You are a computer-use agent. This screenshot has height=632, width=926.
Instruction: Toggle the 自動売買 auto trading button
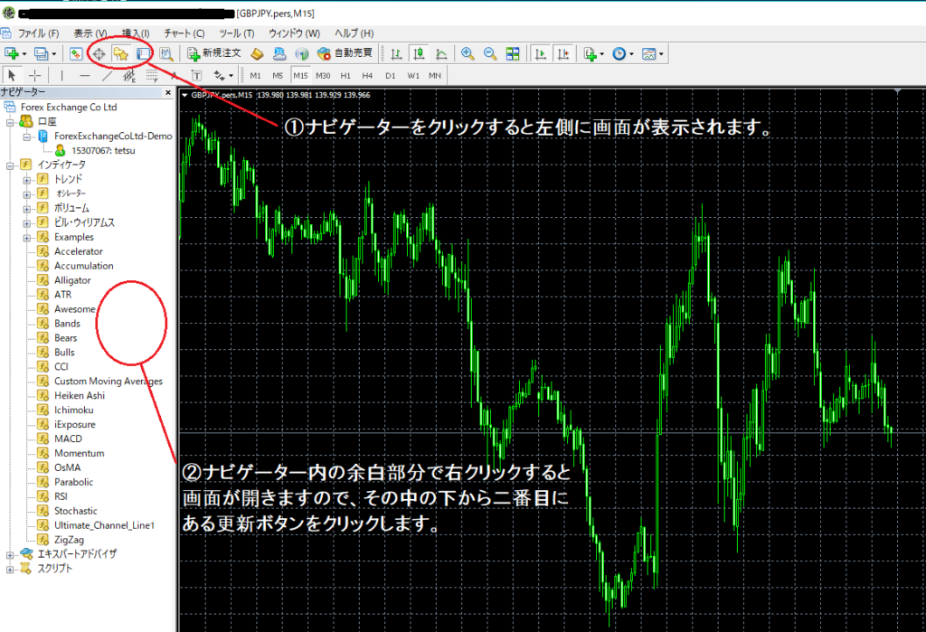345,53
